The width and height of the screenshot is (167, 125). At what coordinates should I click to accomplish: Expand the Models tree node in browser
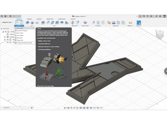[5, 40]
